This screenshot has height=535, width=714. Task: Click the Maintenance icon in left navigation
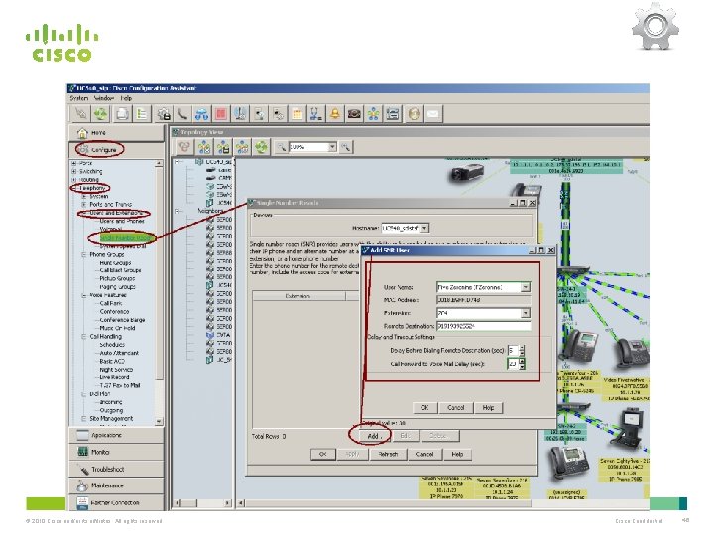(x=82, y=485)
